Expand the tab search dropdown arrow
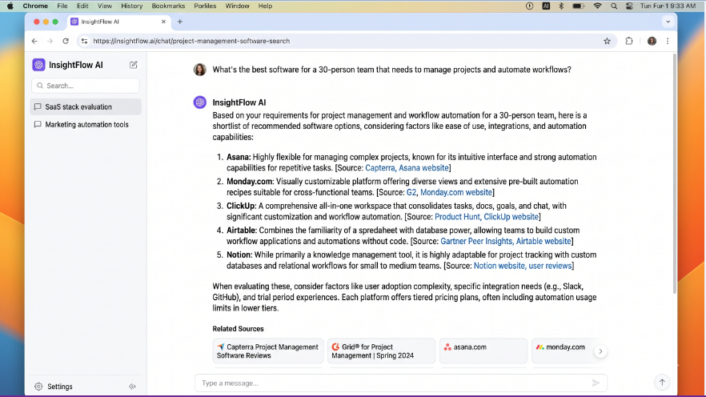This screenshot has width=706, height=397. (x=668, y=22)
